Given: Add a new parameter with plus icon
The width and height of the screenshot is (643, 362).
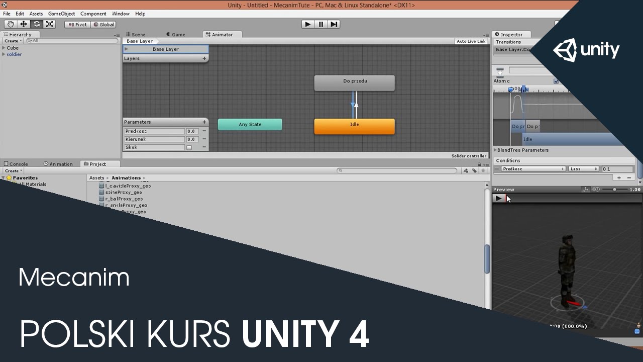Looking at the screenshot, I should (x=204, y=122).
